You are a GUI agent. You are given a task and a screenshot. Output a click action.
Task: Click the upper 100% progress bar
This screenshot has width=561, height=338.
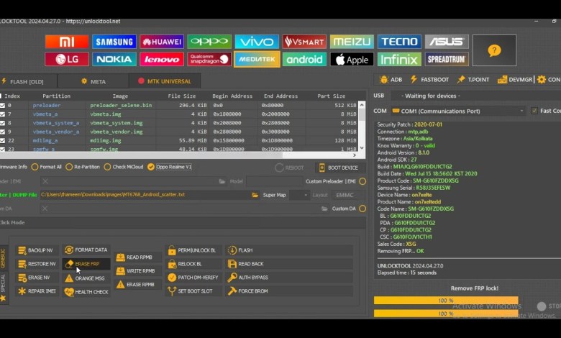coord(446,301)
